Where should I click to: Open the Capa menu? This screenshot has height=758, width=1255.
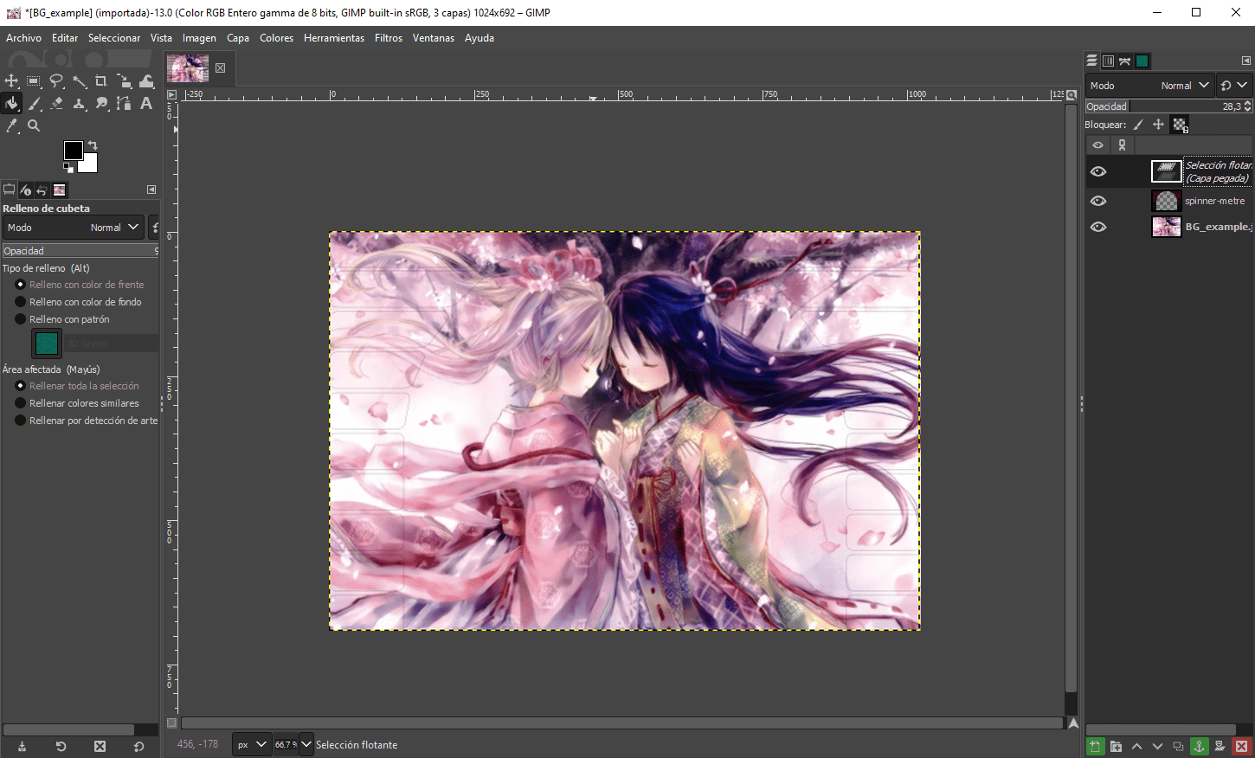(x=238, y=38)
